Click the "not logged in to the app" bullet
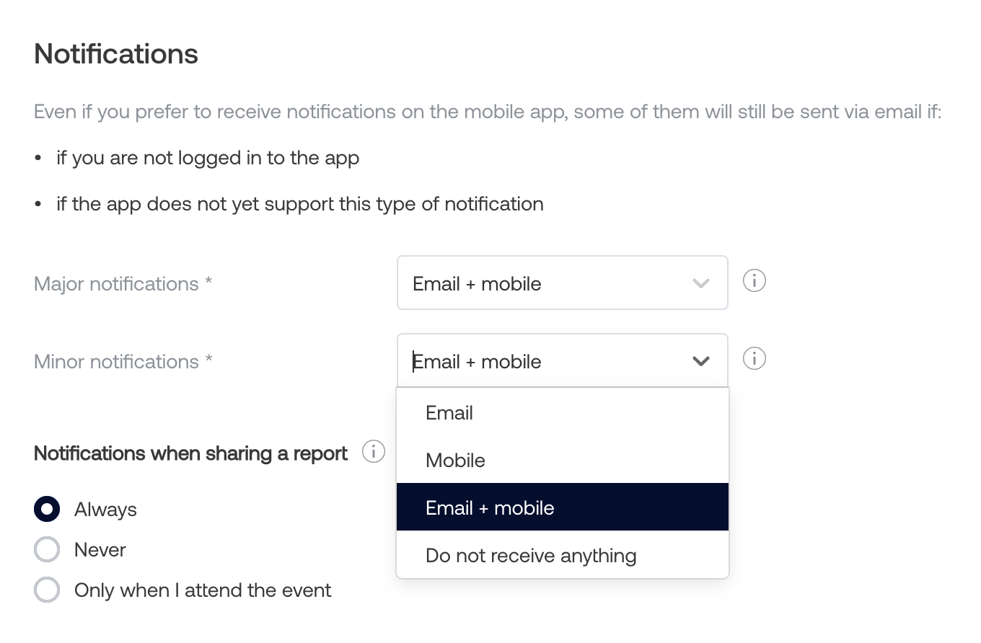This screenshot has width=981, height=643. click(x=208, y=158)
